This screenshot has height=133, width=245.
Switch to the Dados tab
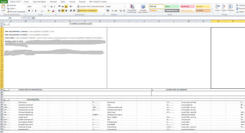63,2
